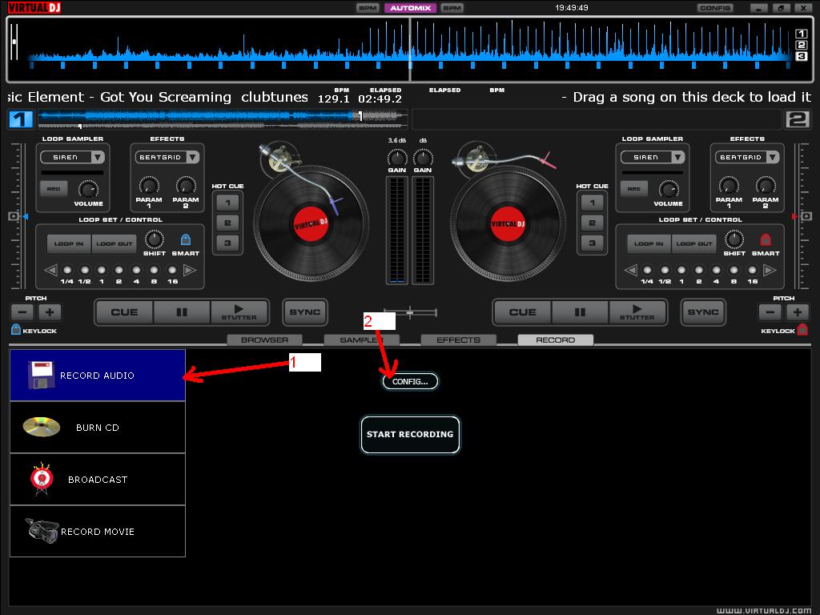
Task: Select left deck 1/4 beat loop
Action: [67, 271]
